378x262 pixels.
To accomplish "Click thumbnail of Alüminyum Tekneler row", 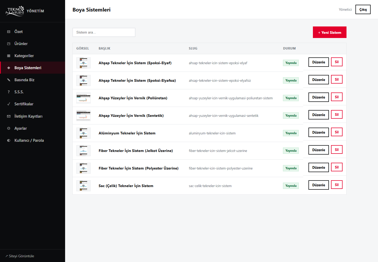I will [x=83, y=133].
